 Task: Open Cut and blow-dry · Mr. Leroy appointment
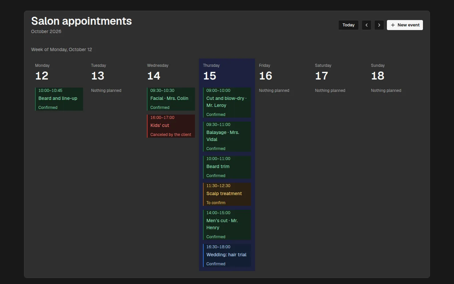(x=227, y=103)
